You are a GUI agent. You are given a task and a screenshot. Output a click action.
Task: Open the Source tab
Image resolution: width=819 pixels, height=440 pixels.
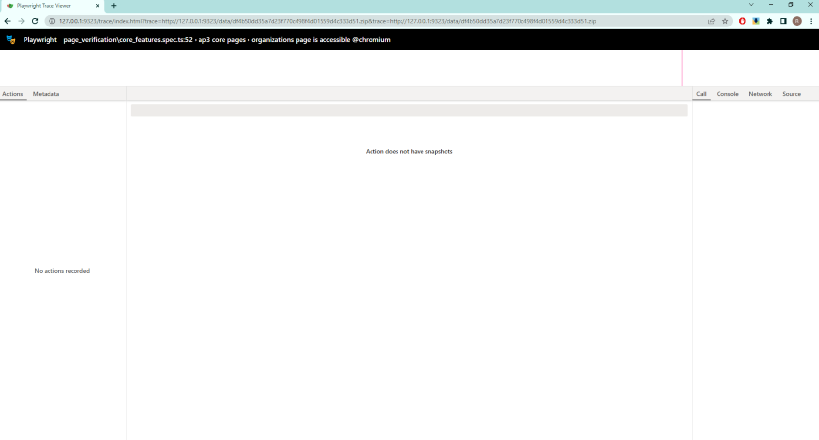click(792, 94)
